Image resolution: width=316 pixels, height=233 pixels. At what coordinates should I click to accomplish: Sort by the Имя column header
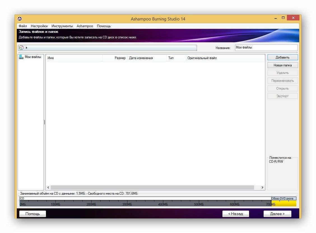point(74,58)
